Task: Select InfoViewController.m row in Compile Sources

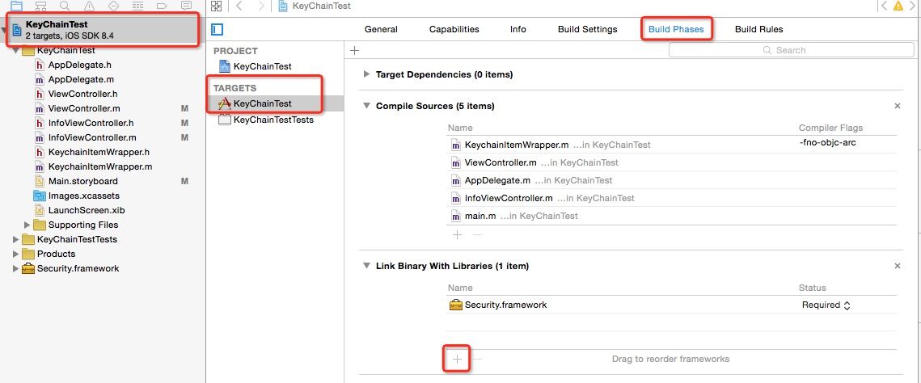Action: click(671, 198)
